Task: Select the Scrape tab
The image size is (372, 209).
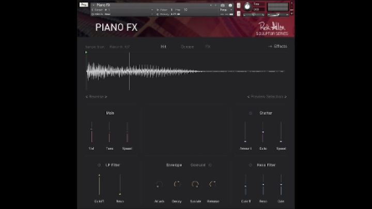Action: tap(187, 46)
